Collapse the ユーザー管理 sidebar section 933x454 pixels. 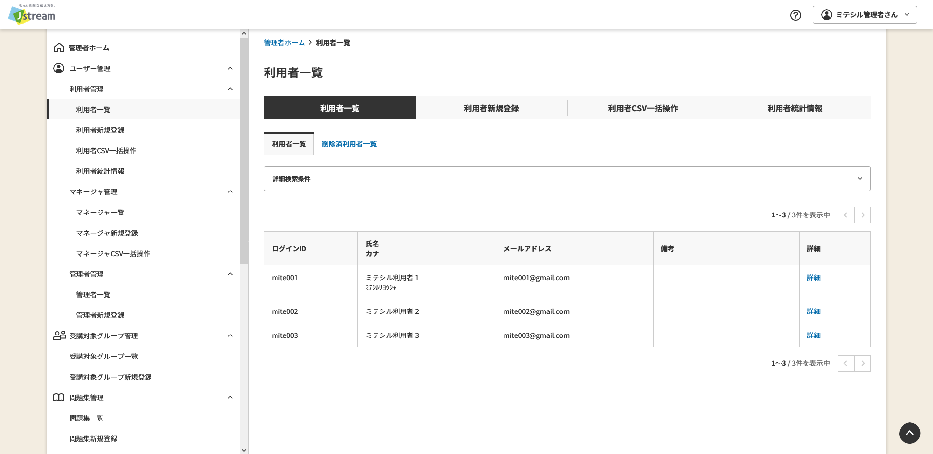click(x=230, y=68)
